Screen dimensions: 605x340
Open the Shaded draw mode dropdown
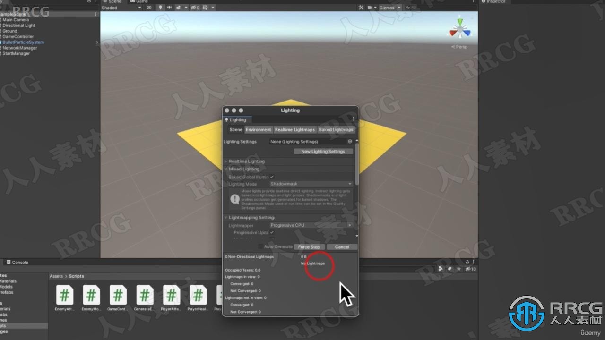(121, 8)
